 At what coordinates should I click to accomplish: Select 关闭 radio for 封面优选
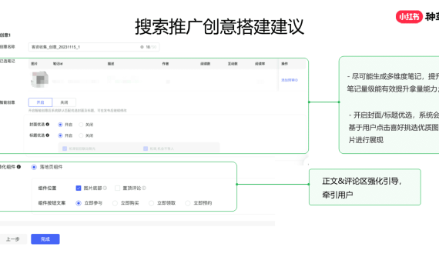[81, 125]
